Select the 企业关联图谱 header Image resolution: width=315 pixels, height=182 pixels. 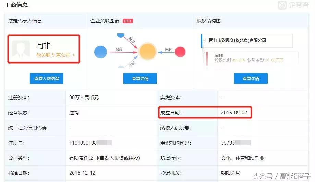105,21
